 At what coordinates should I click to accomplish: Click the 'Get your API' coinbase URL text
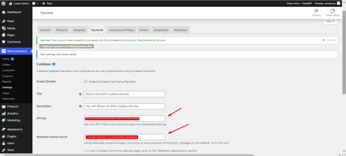[125, 124]
